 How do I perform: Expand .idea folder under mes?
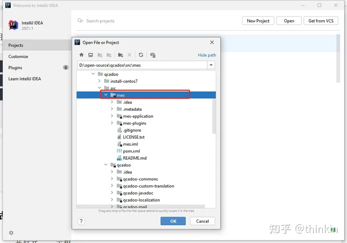pos(112,102)
